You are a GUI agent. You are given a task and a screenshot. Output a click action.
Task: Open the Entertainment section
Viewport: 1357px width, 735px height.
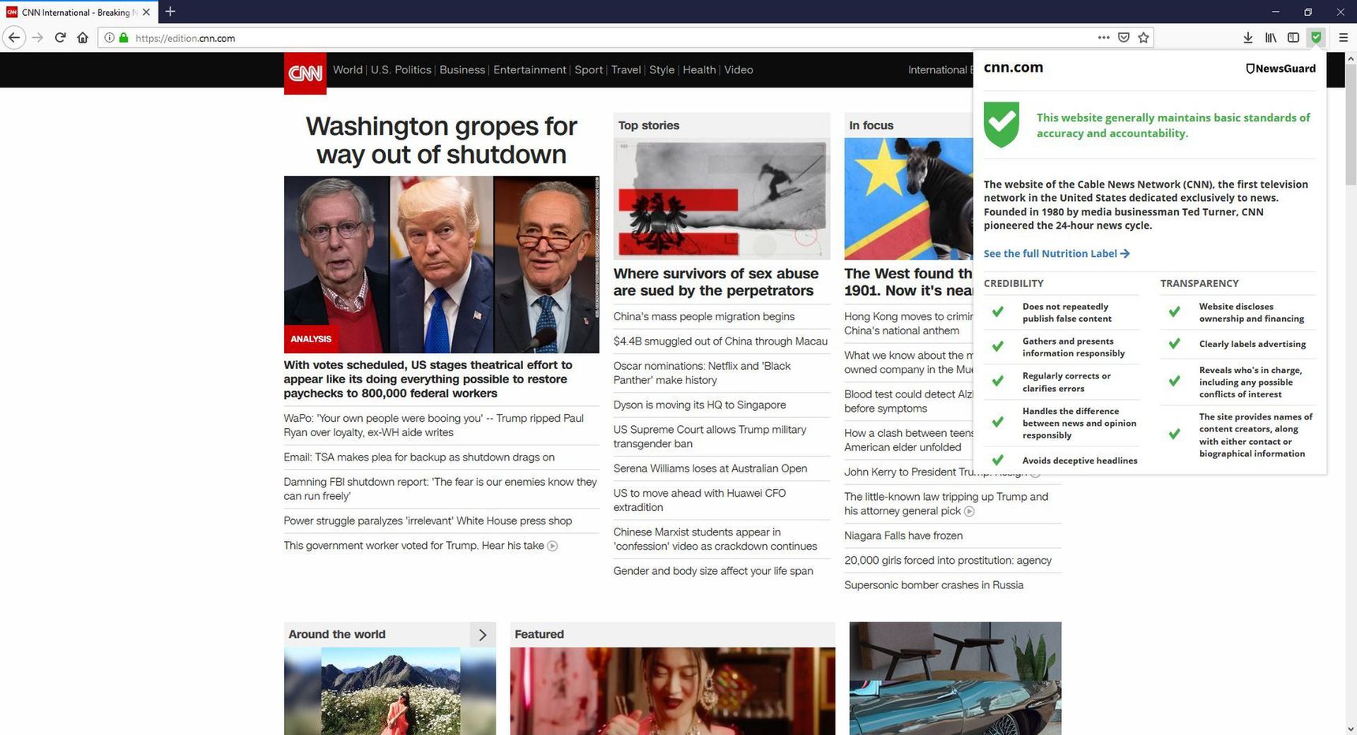(529, 69)
